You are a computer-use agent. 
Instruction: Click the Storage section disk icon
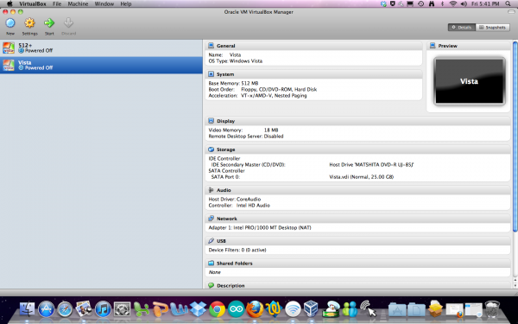pos(212,149)
